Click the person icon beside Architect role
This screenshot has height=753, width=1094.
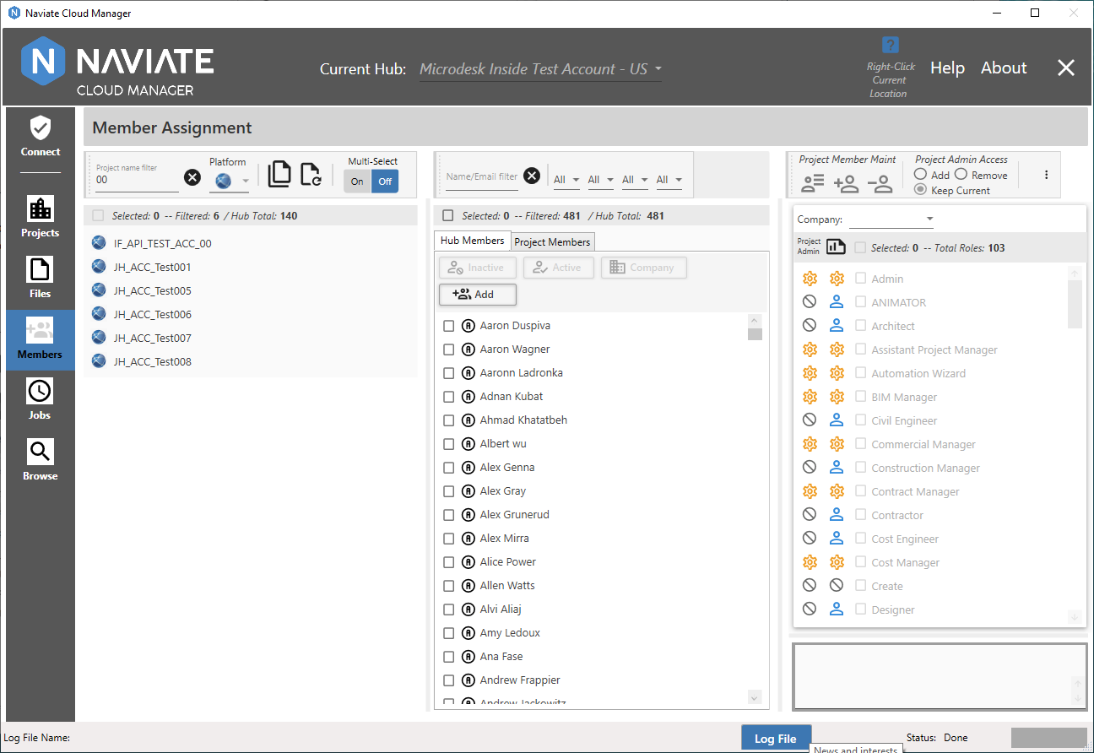(x=837, y=326)
